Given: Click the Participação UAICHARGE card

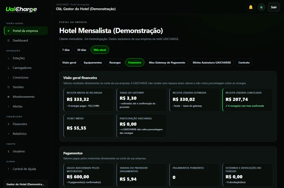Looking at the screenshot, I should point(142,125).
